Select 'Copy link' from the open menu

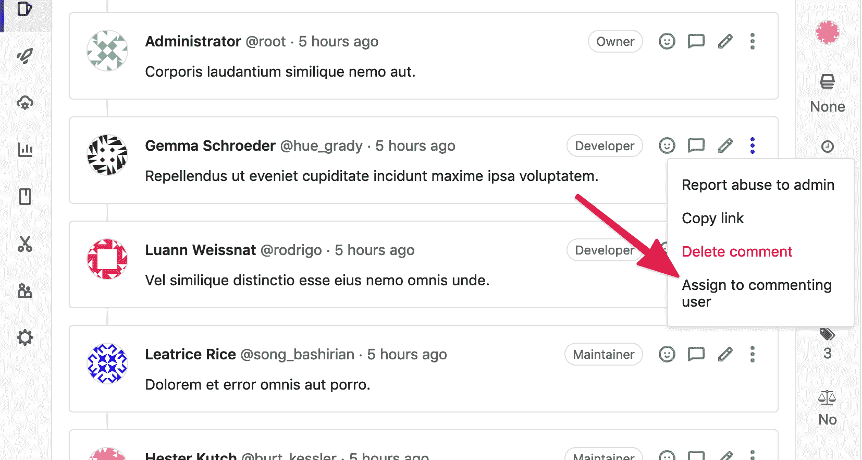tap(712, 218)
